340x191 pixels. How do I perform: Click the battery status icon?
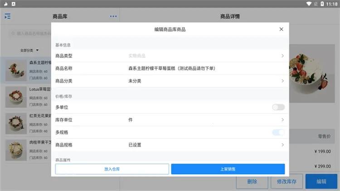[x=322, y=4]
